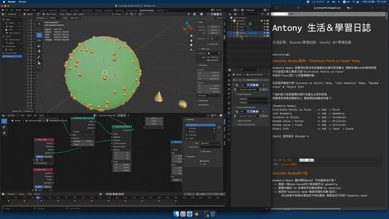
Task: Toggle Collection visibility eye in outliner
Action: pos(264,21)
